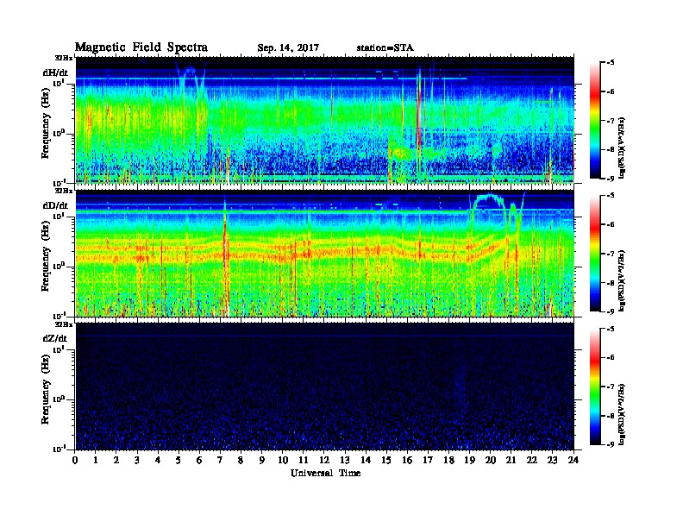This screenshot has width=683, height=528.
Task: Click the "7" hour tick on the time axis
Action: (221, 461)
